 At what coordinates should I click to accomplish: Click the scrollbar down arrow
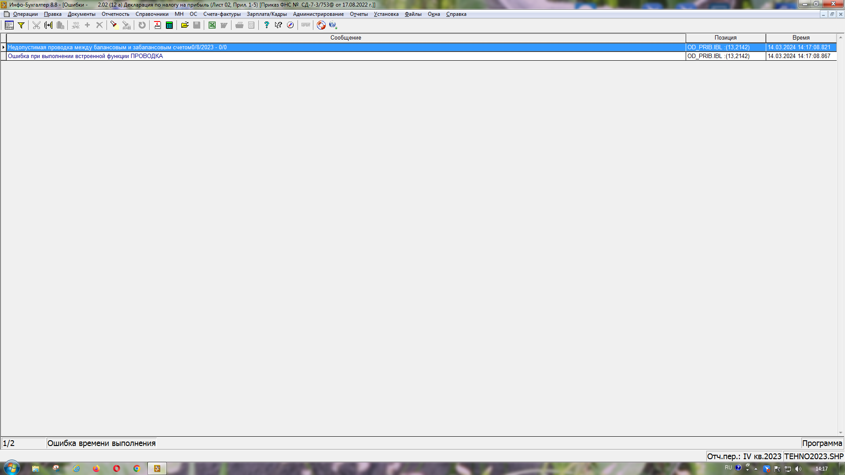point(841,433)
